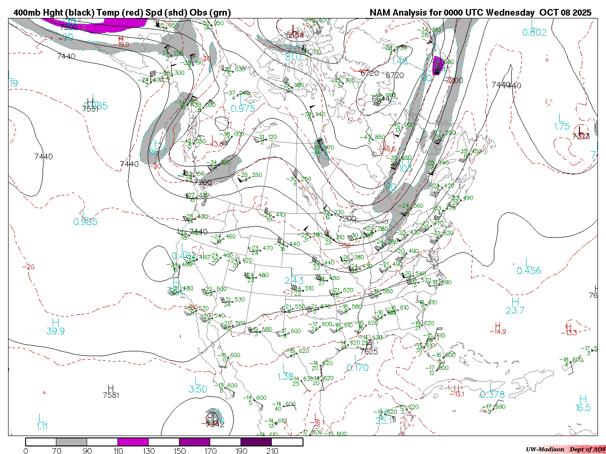This screenshot has height=454, width=606.
Task: Click the cyan L marker labeled 0.170
Action: coord(356,359)
